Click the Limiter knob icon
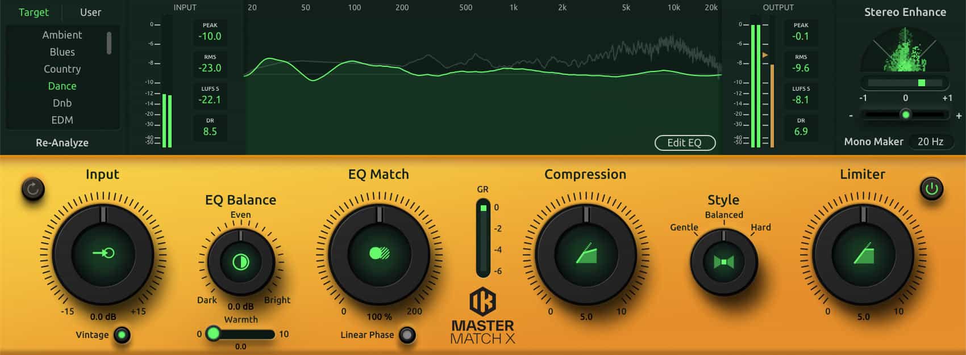Viewport: 966px width, 355px height. coord(863,253)
